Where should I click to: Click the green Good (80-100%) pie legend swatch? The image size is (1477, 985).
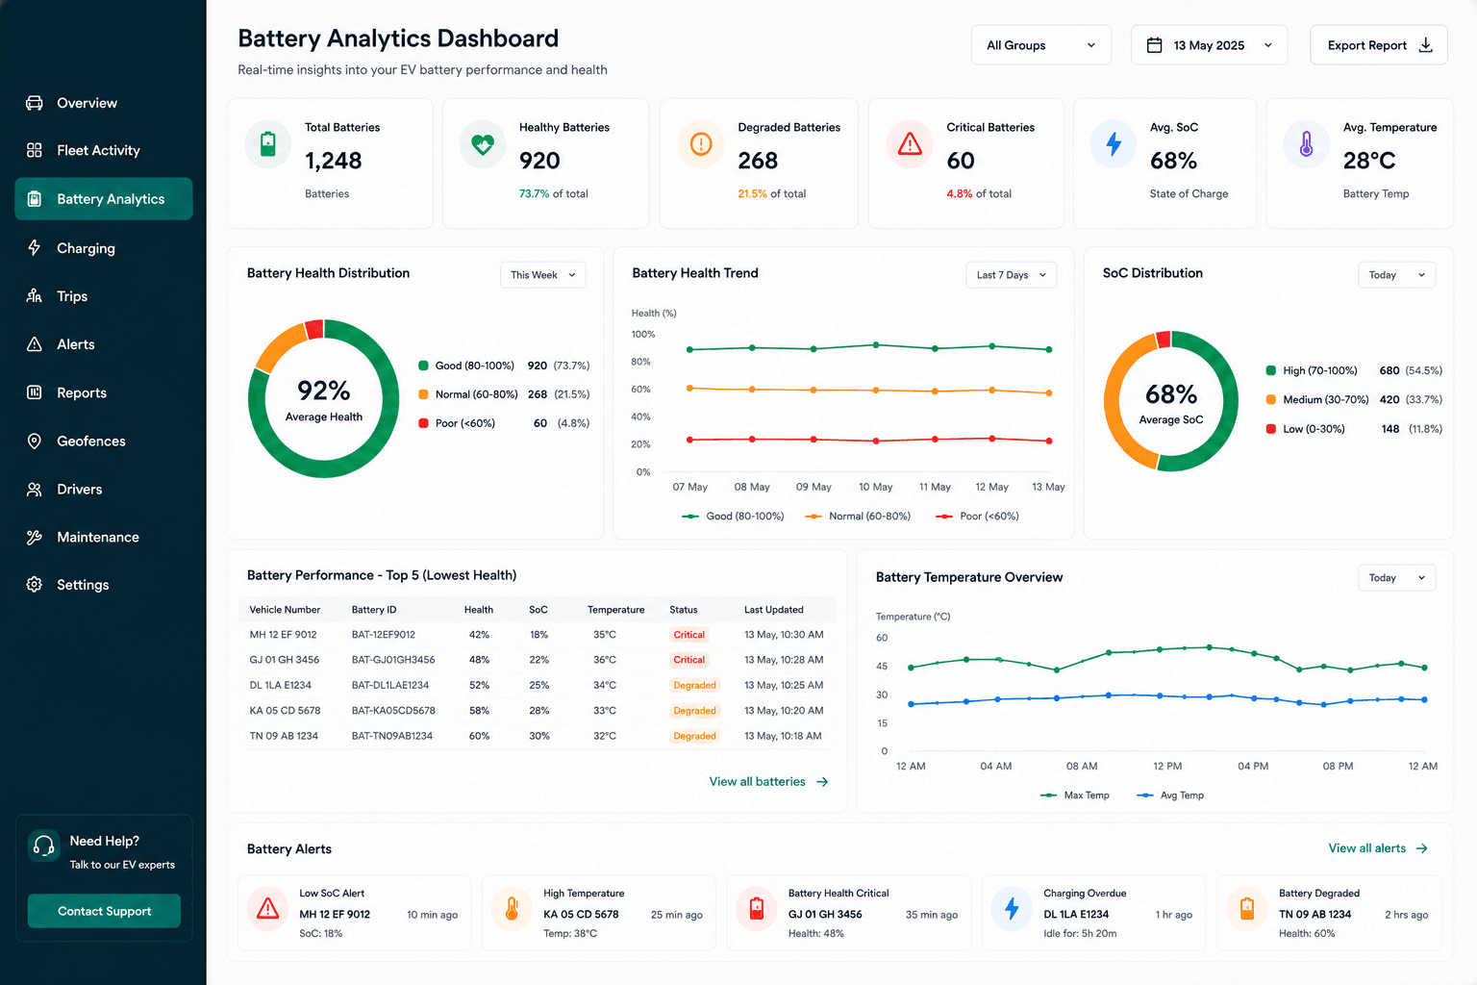click(423, 366)
